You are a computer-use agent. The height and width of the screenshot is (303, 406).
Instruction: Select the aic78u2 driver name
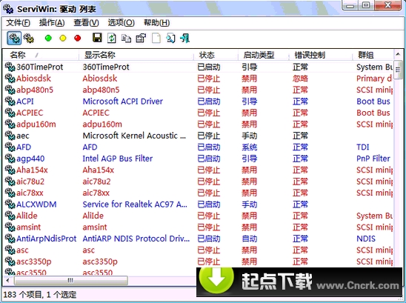(x=30, y=182)
